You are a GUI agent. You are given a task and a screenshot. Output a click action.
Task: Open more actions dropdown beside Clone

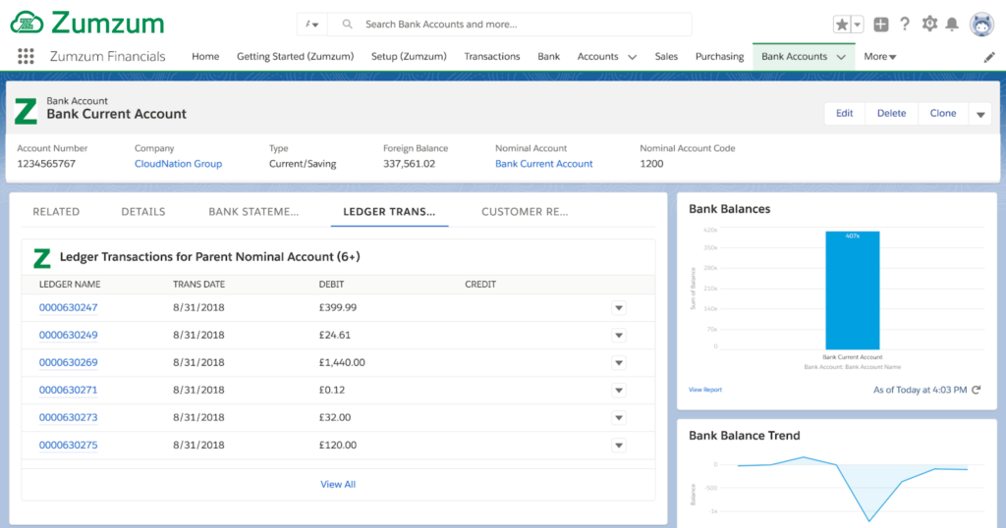pyautogui.click(x=980, y=114)
